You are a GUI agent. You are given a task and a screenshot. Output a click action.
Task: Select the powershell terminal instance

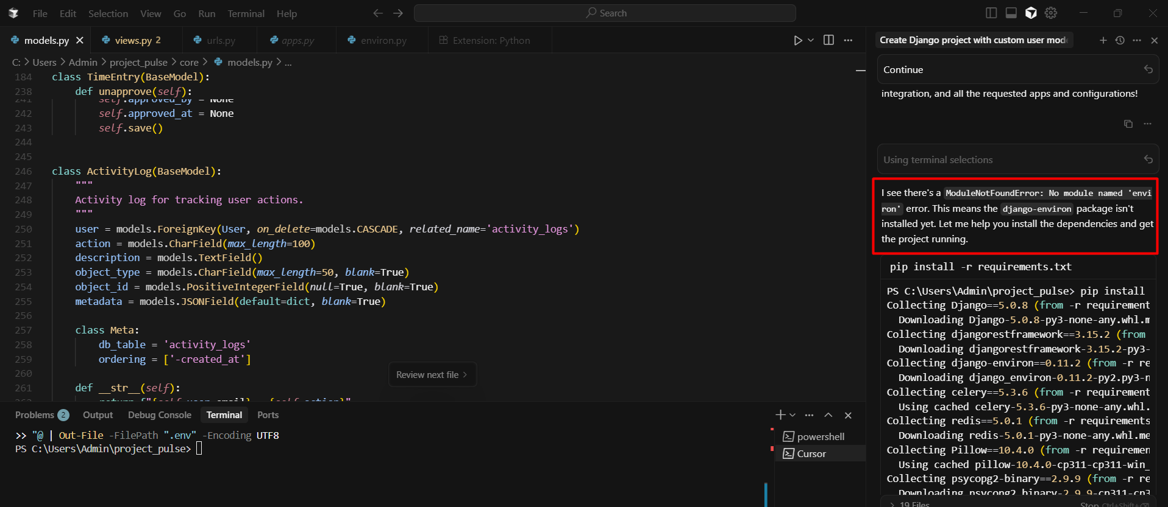click(820, 436)
